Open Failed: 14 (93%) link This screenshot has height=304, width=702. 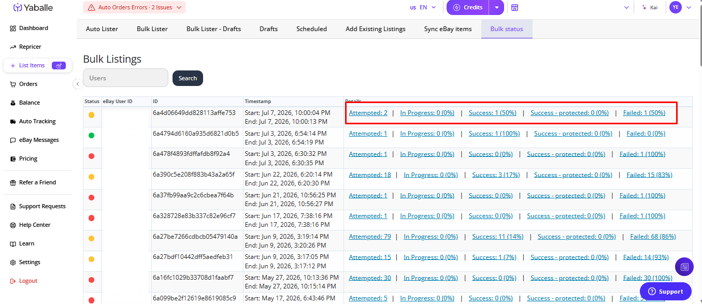tap(646, 257)
